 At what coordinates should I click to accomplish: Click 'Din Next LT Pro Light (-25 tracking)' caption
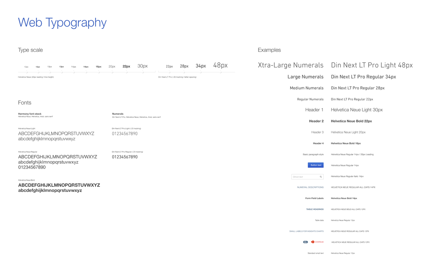click(126, 128)
